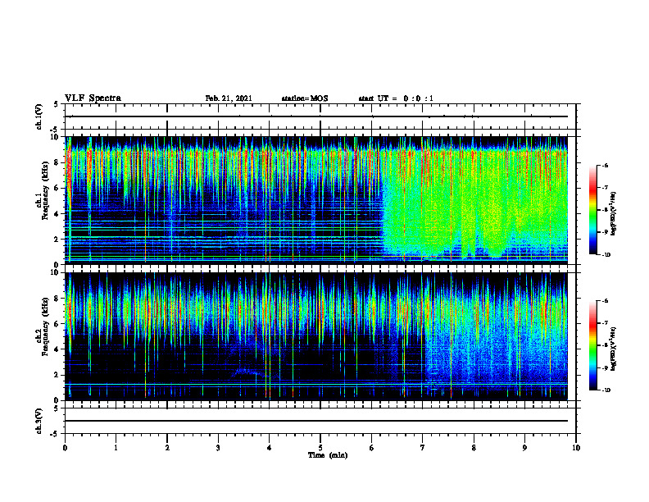Click time axis tick label "4"
Image resolution: width=649 pixels, height=502 pixels.
[270, 448]
